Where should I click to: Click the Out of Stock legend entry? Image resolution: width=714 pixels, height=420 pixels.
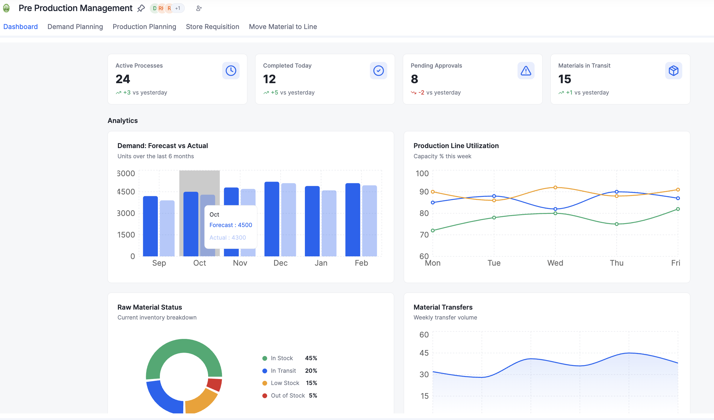point(288,395)
